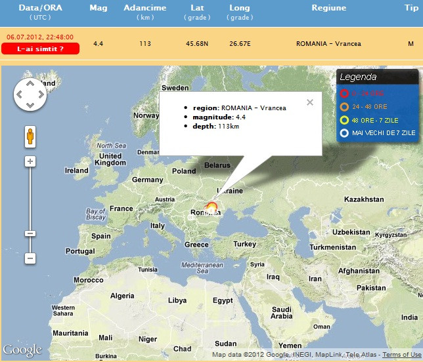Zoom out using the minus button
Image resolution: width=423 pixels, height=362 pixels.
click(30, 258)
